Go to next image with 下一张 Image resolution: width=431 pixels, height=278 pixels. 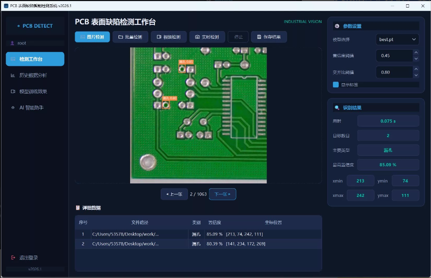pos(222,194)
